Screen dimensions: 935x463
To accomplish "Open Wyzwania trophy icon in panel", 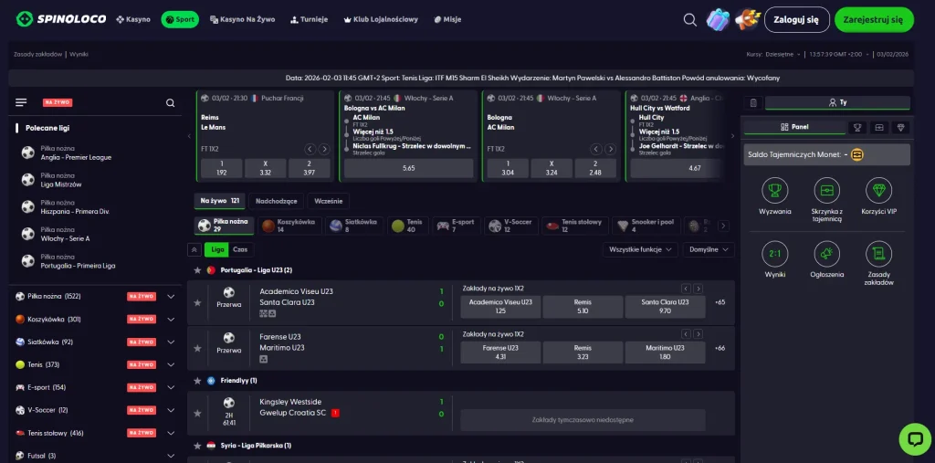I will coord(774,190).
